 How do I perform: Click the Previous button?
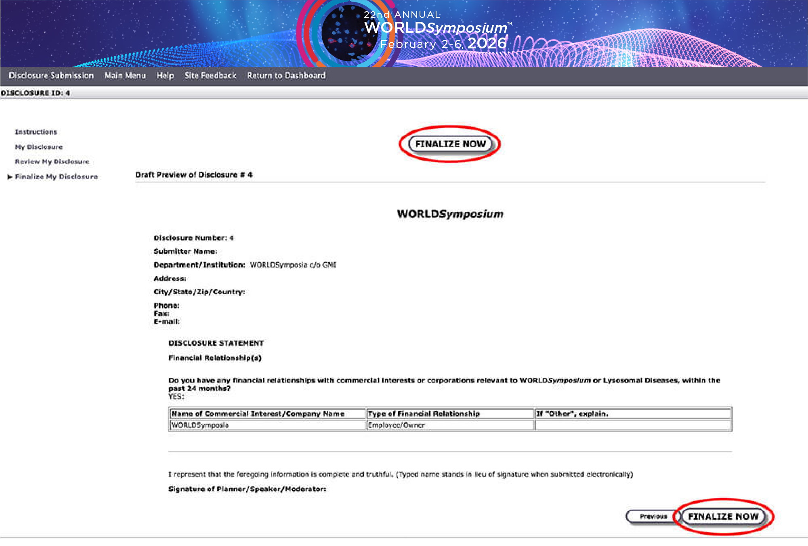click(653, 517)
